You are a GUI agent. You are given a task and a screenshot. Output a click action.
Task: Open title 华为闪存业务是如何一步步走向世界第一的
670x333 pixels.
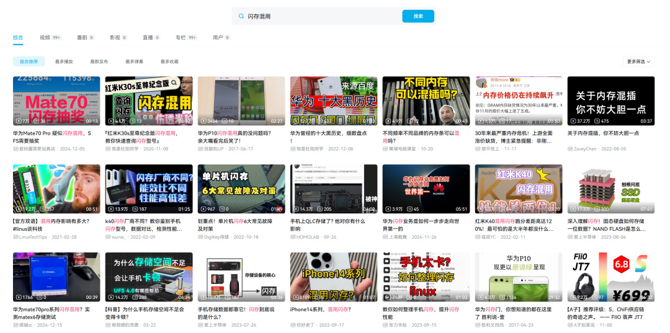(x=421, y=224)
